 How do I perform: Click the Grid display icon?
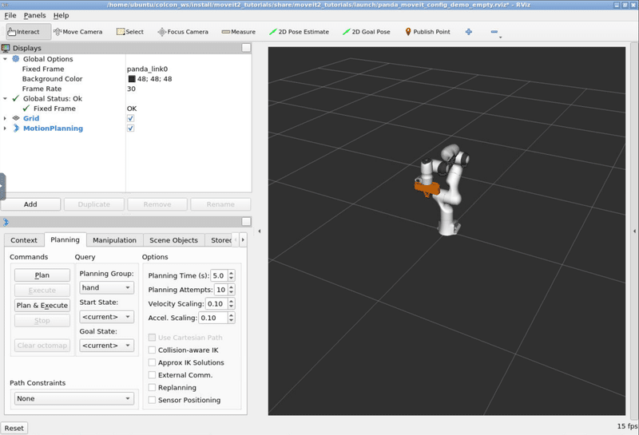click(x=16, y=118)
